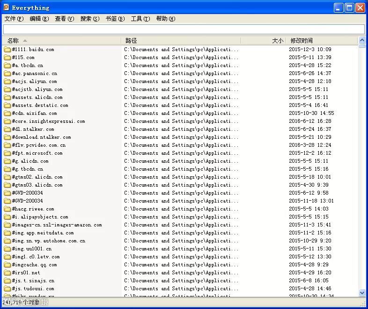368x309 pixels.
Task: Select the #js.t.sinajs.cn folder name
Action: coord(33,281)
